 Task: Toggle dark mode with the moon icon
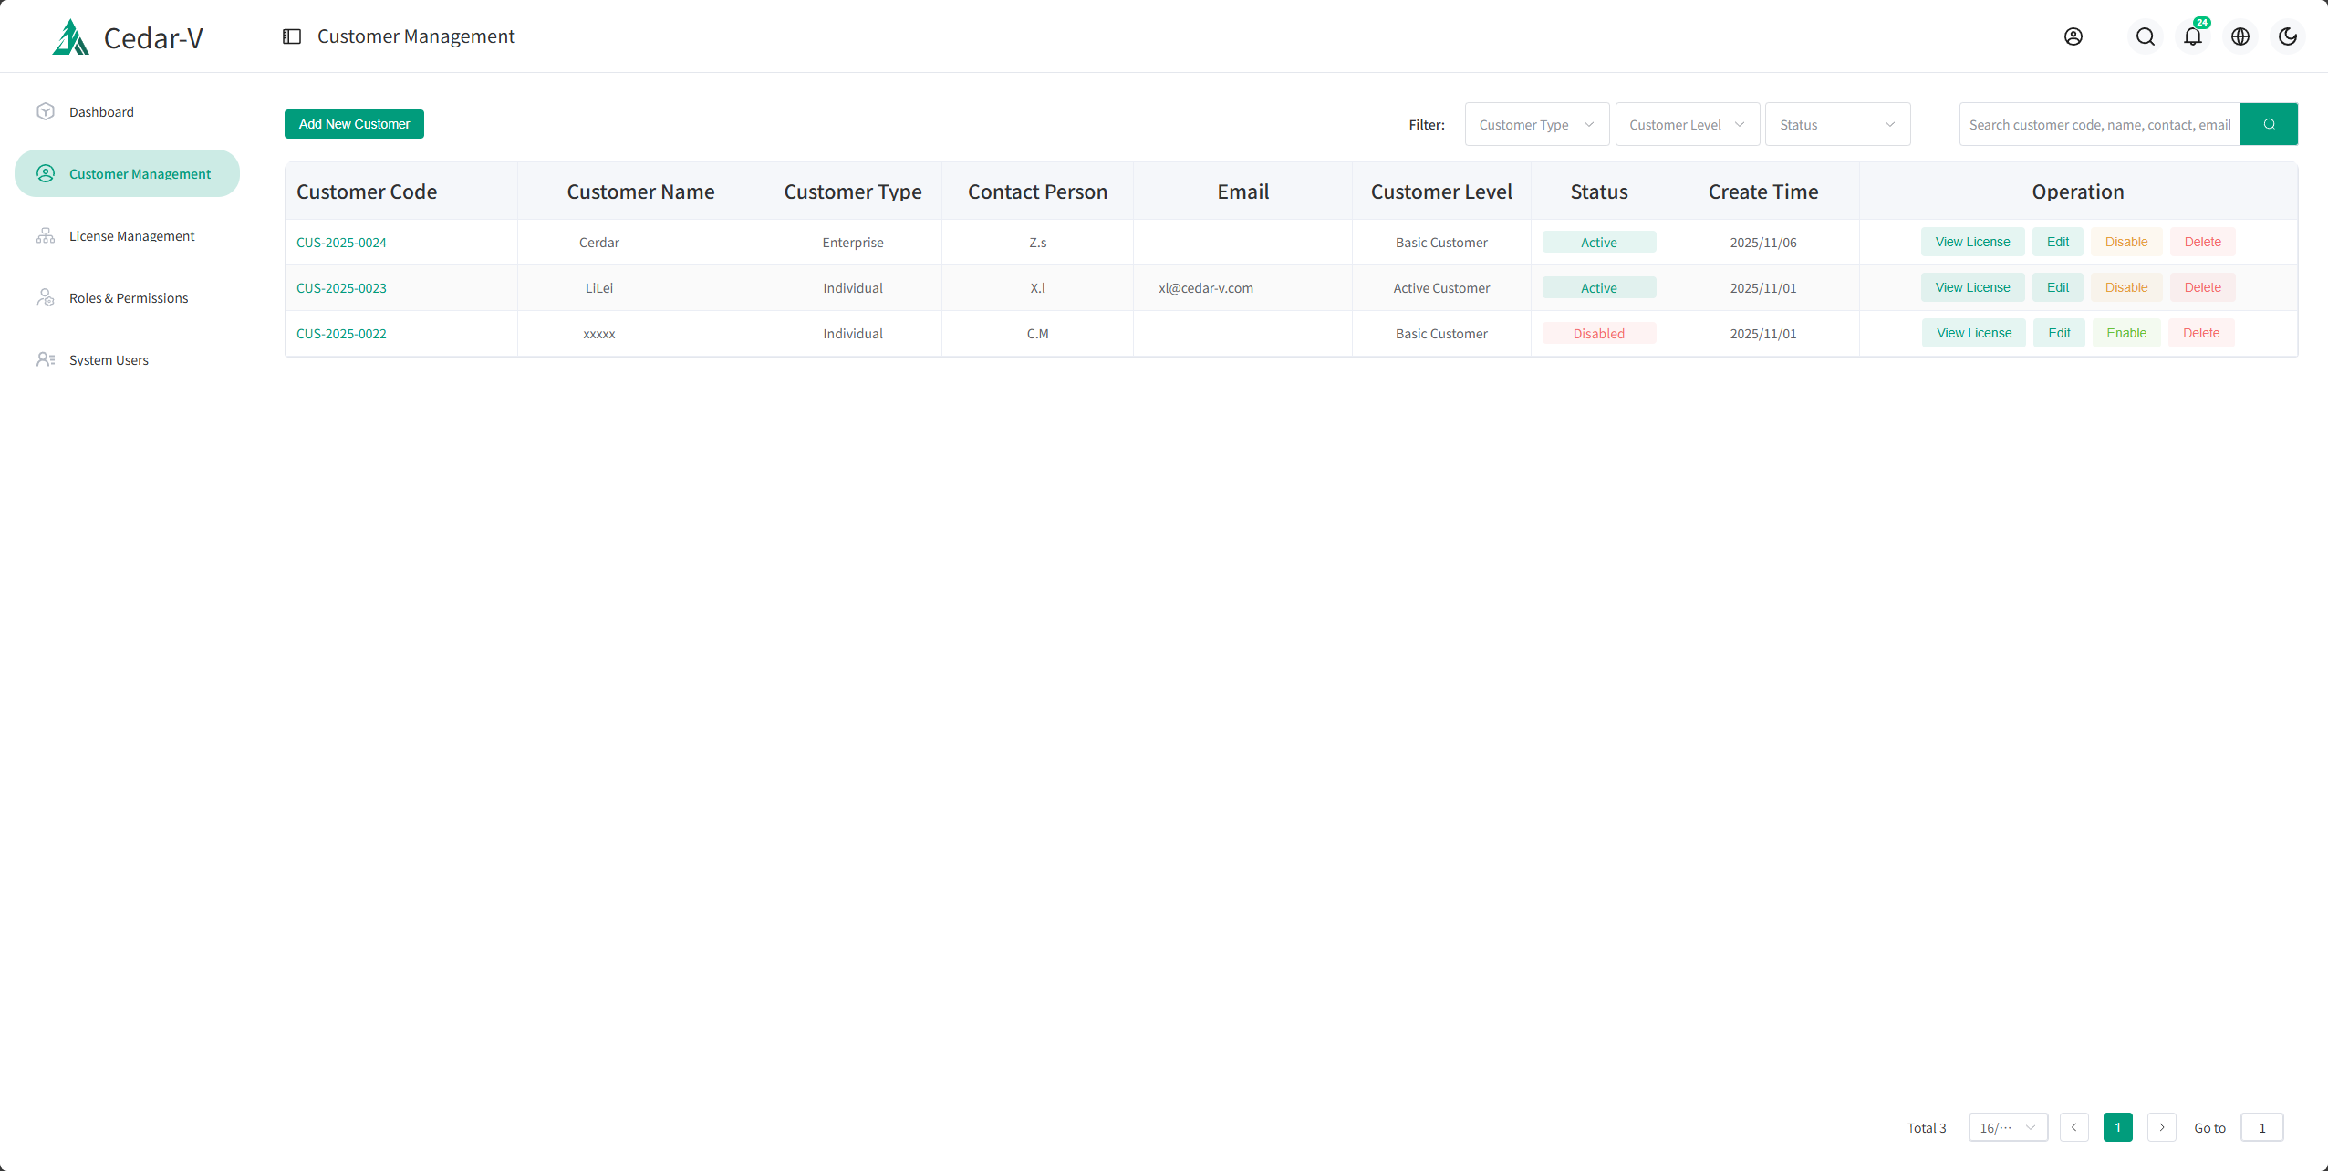click(x=2287, y=36)
